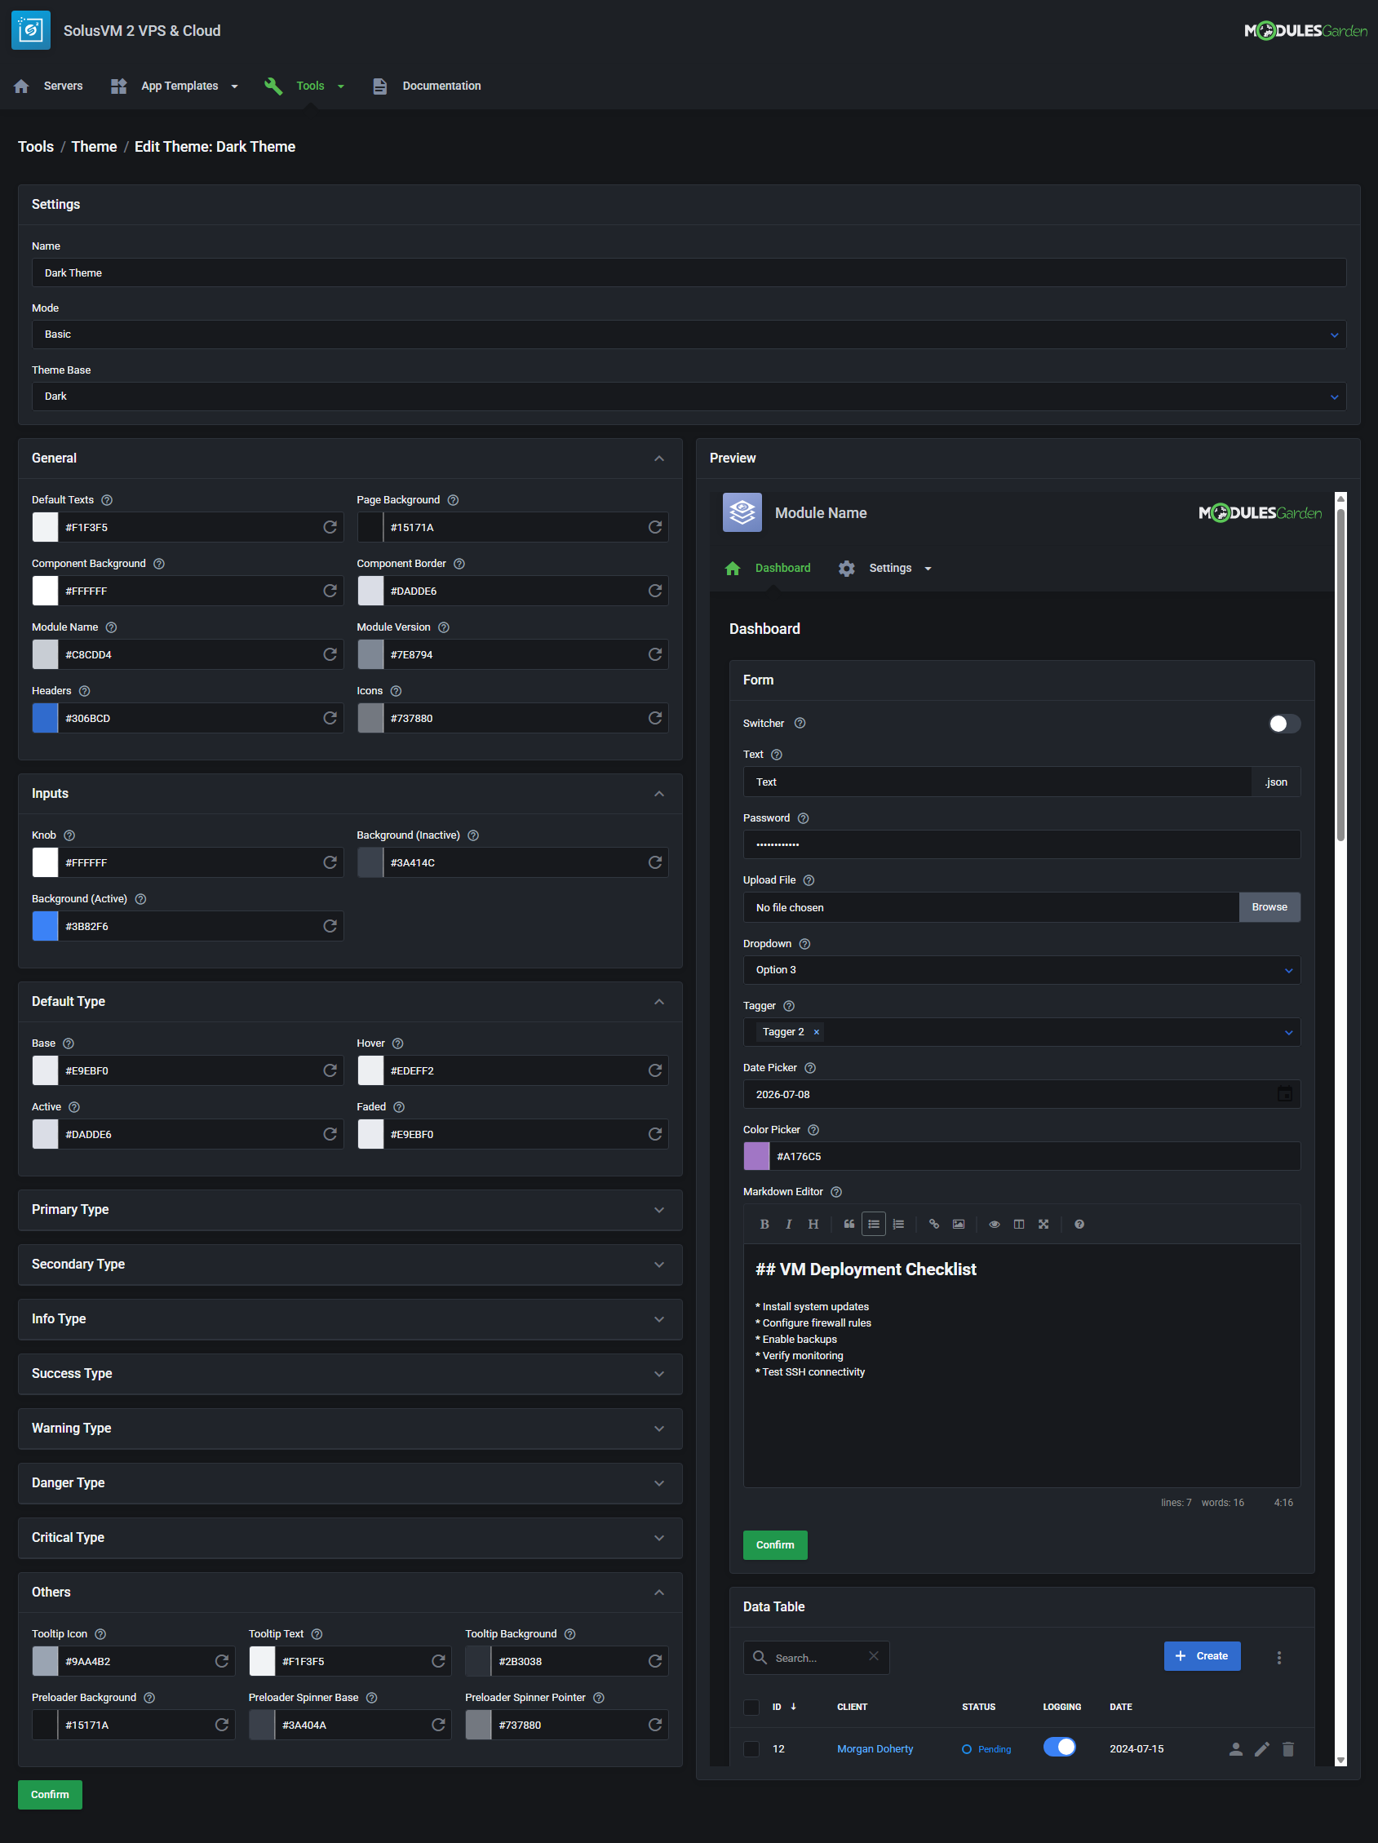The height and width of the screenshot is (1843, 1378).
Task: Reset the Page Background color value
Action: [x=655, y=527]
